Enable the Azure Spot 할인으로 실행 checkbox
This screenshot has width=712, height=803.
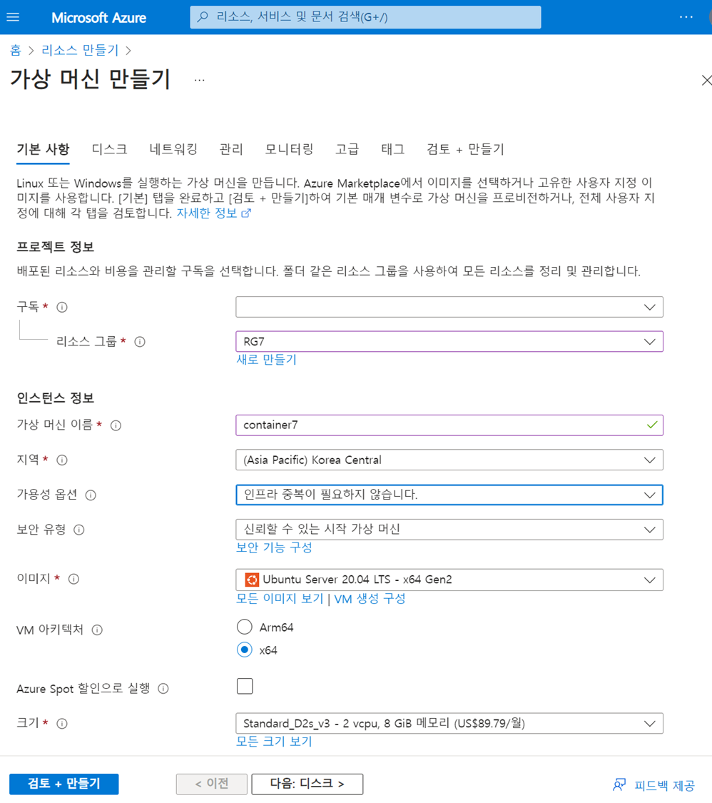pyautogui.click(x=245, y=686)
